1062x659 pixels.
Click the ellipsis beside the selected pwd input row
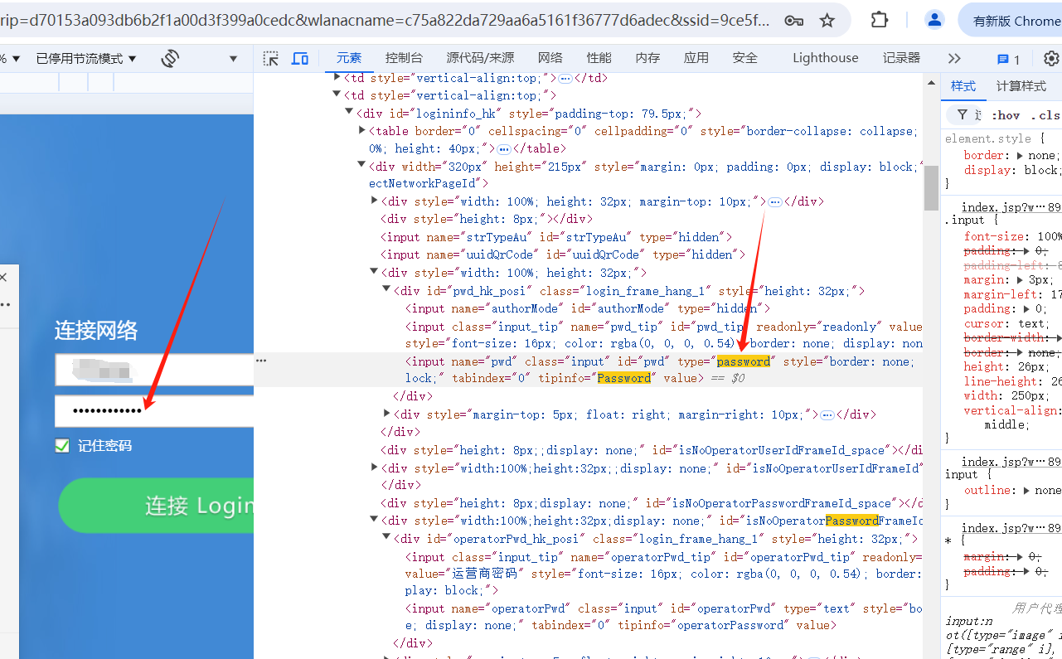click(x=261, y=361)
